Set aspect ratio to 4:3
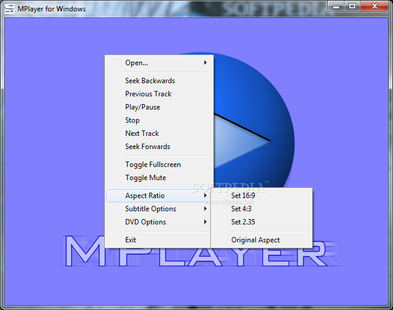Image resolution: width=393 pixels, height=310 pixels. pyautogui.click(x=262, y=209)
